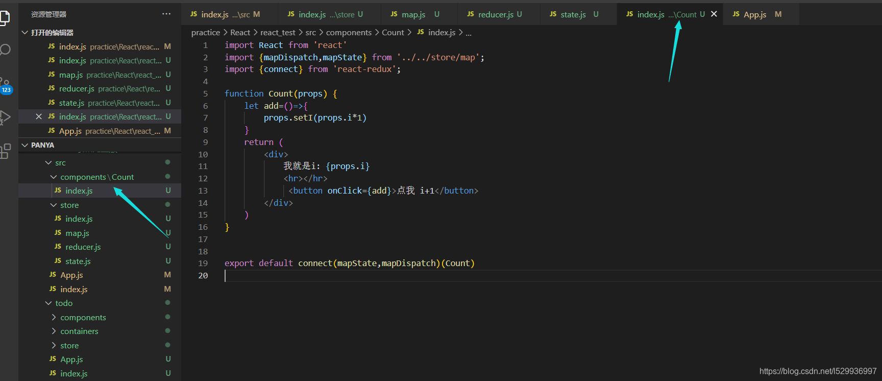Image resolution: width=882 pixels, height=381 pixels.
Task: Click the components breadcrumb segment
Action: coord(349,32)
